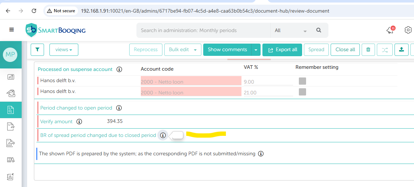The height and width of the screenshot is (187, 414).
Task: Click the trash delete icon
Action: tap(368, 50)
